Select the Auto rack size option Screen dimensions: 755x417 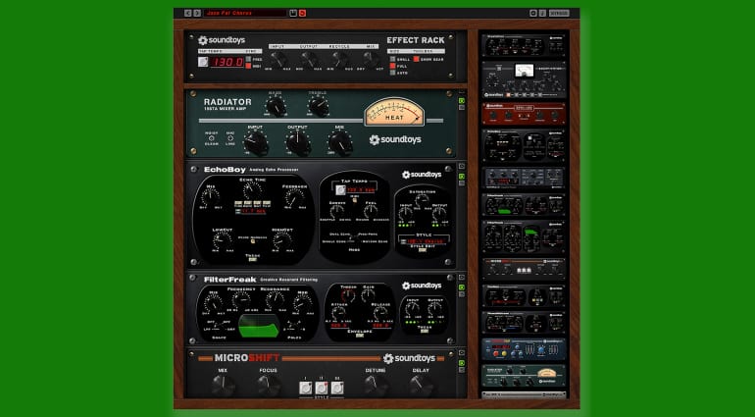tap(391, 73)
